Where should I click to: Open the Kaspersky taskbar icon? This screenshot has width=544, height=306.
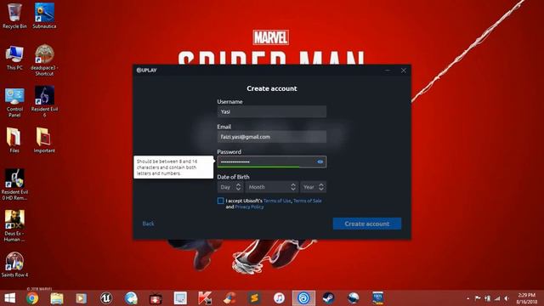pyautogui.click(x=205, y=298)
